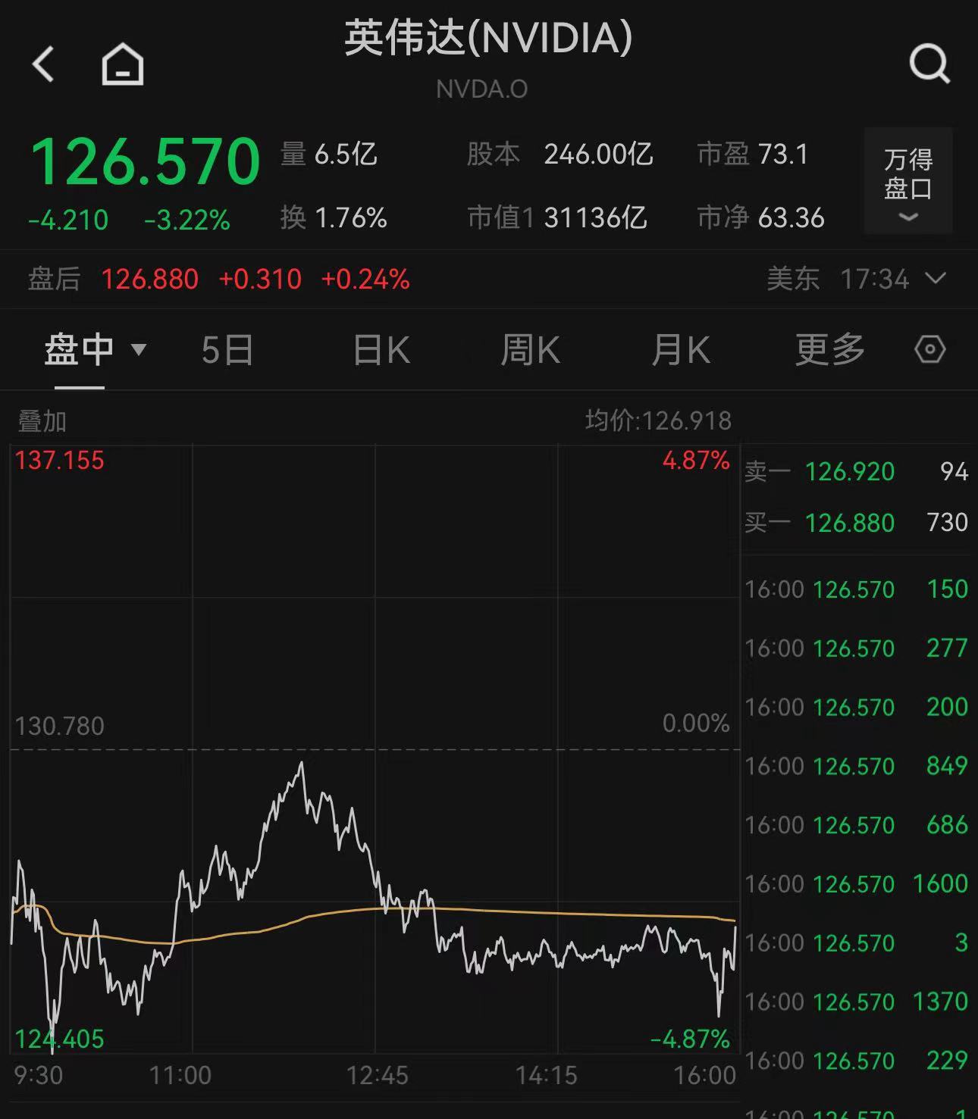Open chart settings hexagon icon
Viewport: 978px width, 1119px height.
pyautogui.click(x=929, y=350)
